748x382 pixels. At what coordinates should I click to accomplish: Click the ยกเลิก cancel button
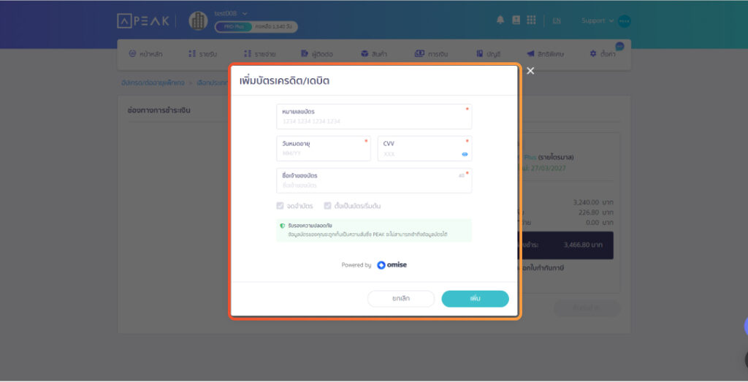400,299
